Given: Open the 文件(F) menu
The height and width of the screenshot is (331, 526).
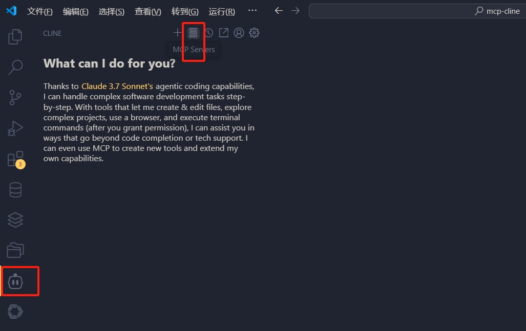Looking at the screenshot, I should pos(39,11).
